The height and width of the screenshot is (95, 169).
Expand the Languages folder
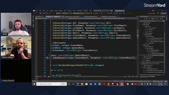[144, 33]
